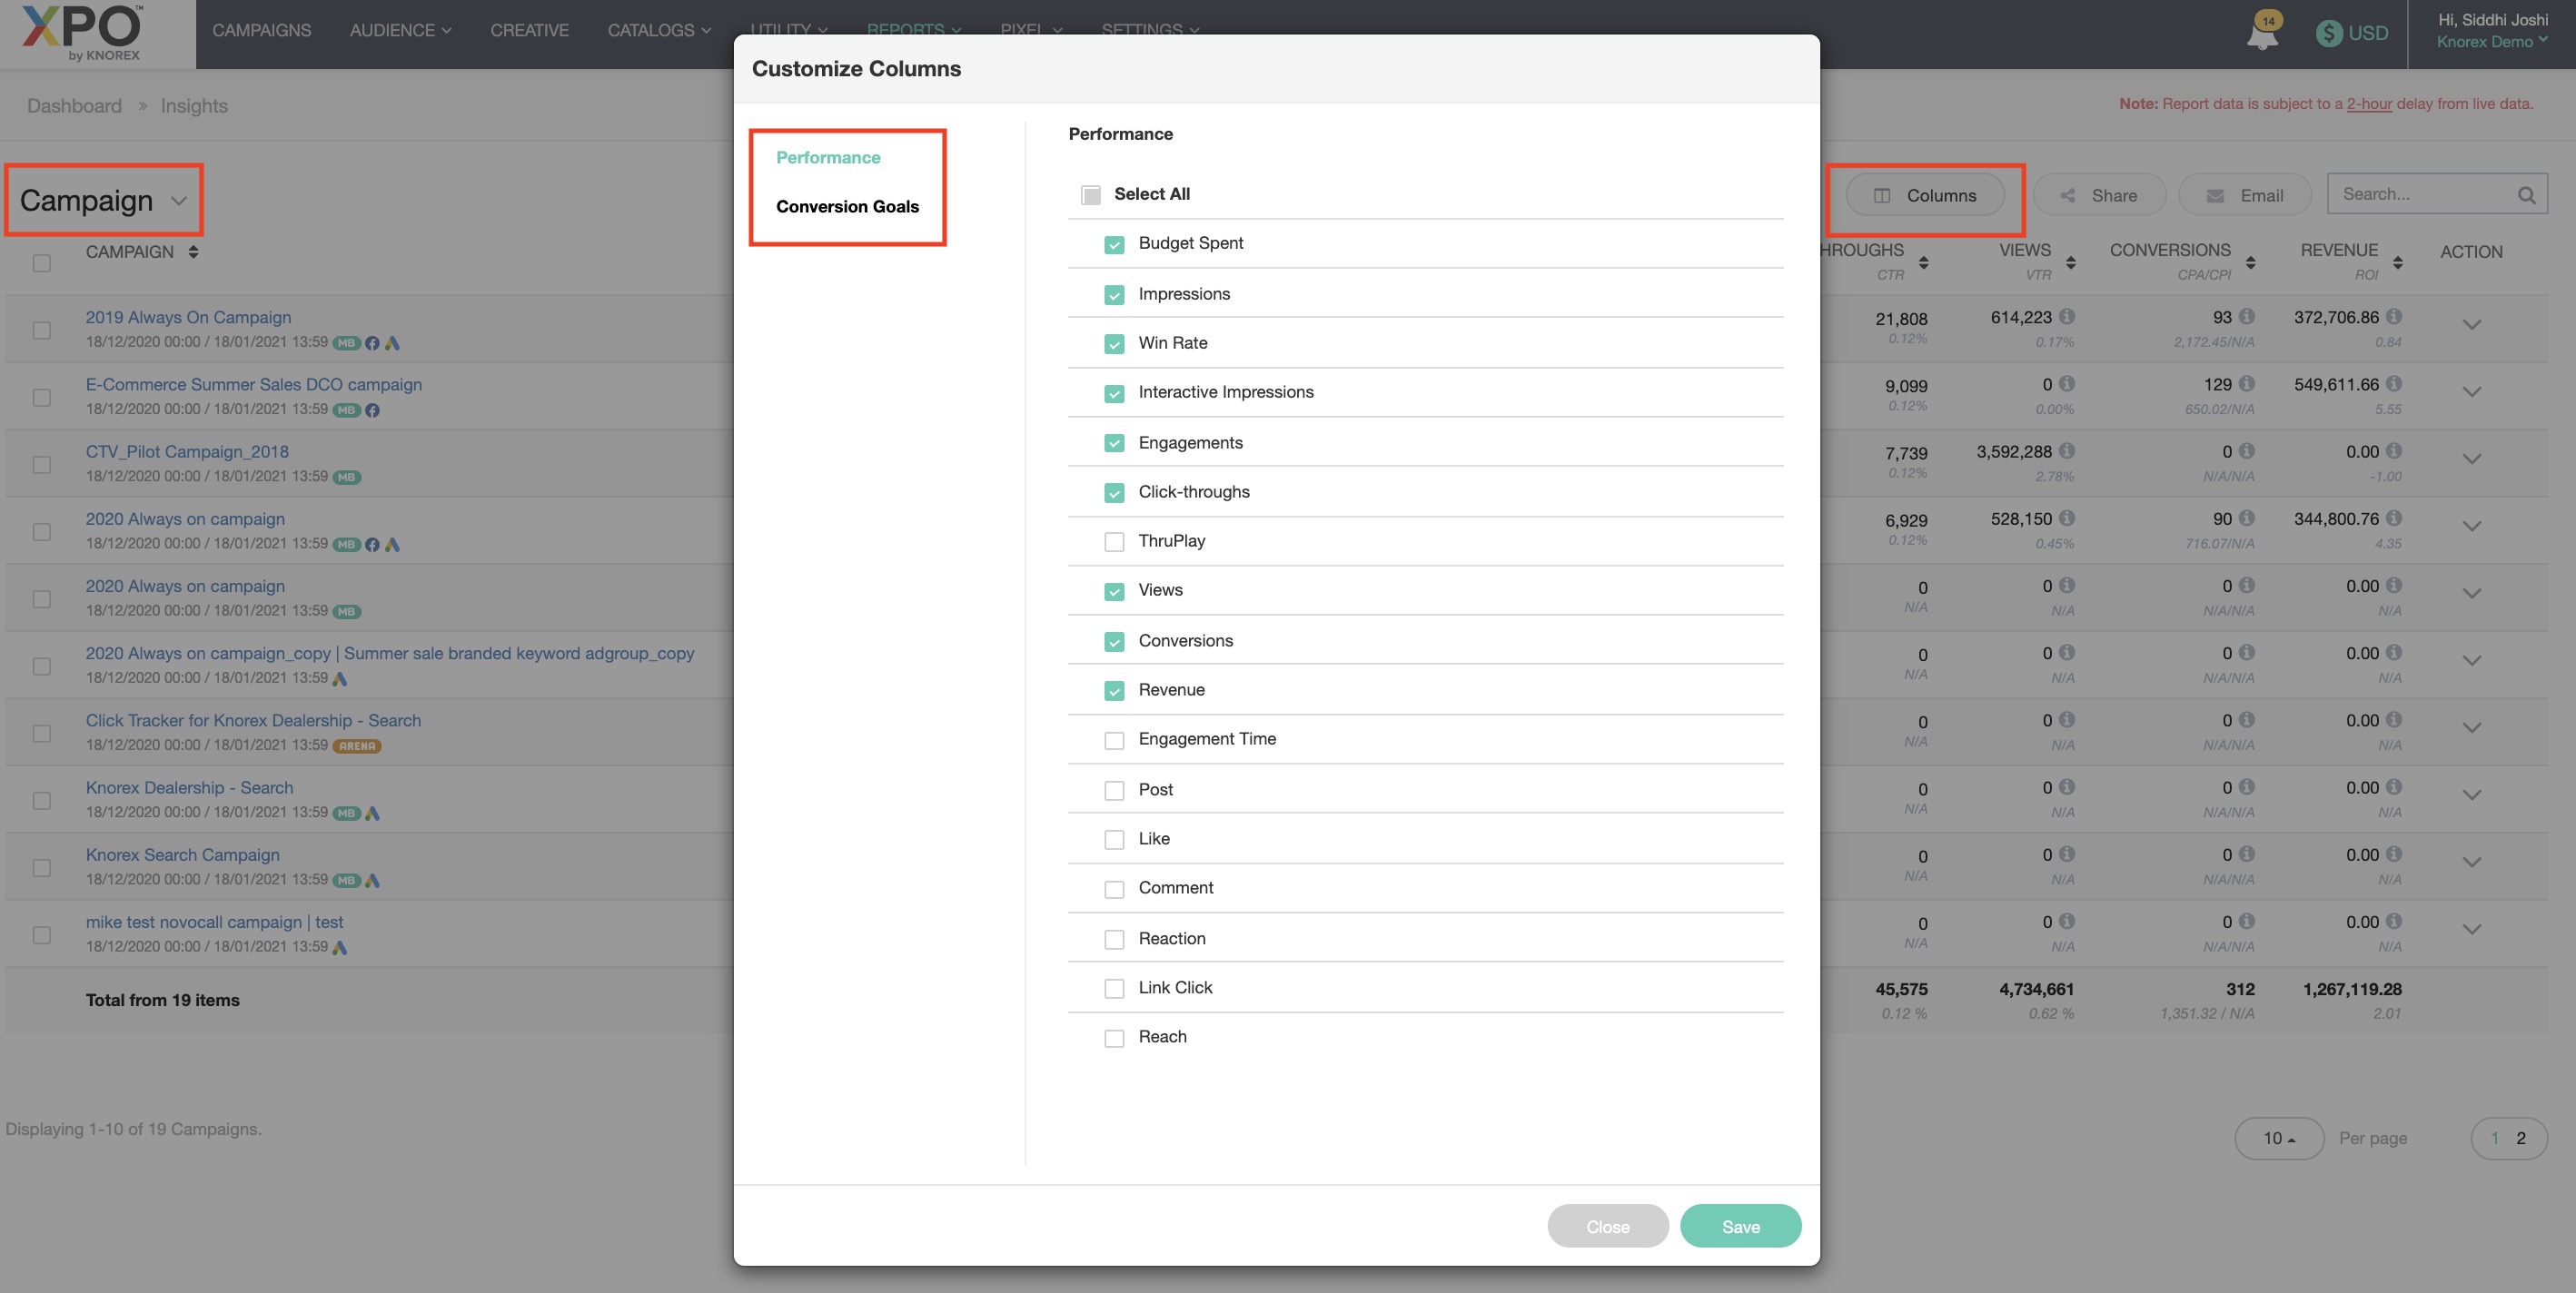Screen dimensions: 2576x1293
Task: Uncheck the Win Rate checkbox
Action: pos(1114,344)
